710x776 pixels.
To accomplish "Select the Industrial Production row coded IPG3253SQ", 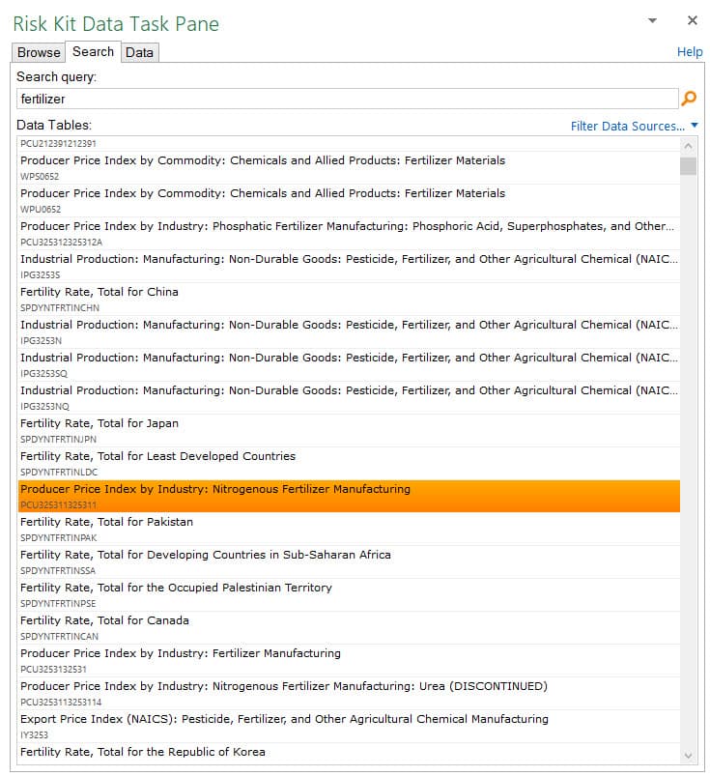I will pyautogui.click(x=349, y=364).
